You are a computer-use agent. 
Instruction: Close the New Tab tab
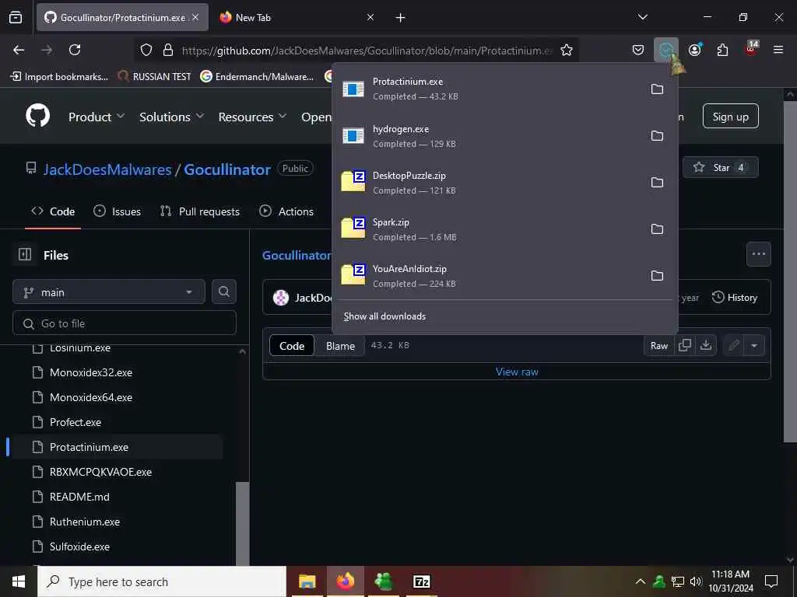(x=370, y=17)
